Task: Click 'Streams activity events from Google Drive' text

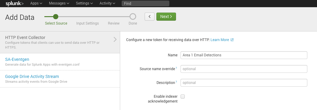Action: pos(36,82)
